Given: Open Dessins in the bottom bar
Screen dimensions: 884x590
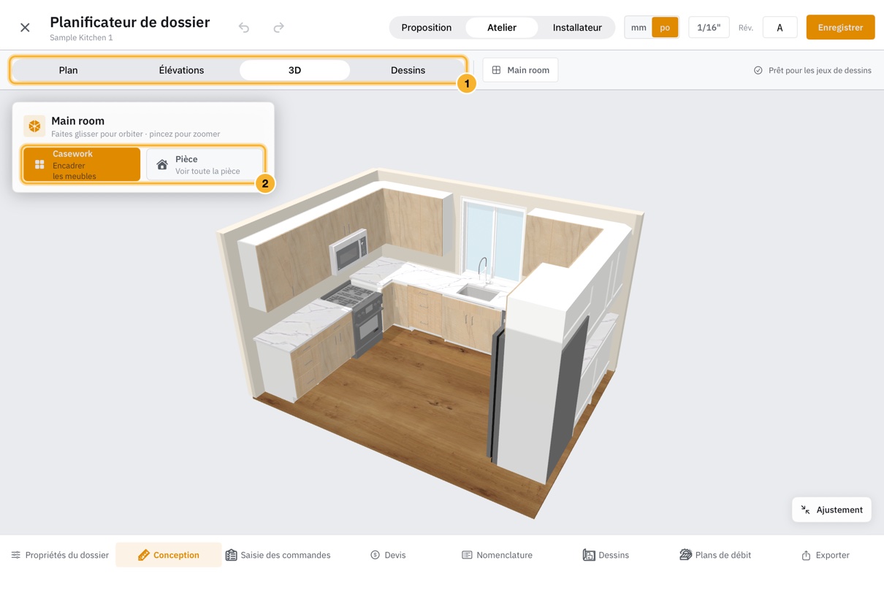Looking at the screenshot, I should pyautogui.click(x=606, y=555).
